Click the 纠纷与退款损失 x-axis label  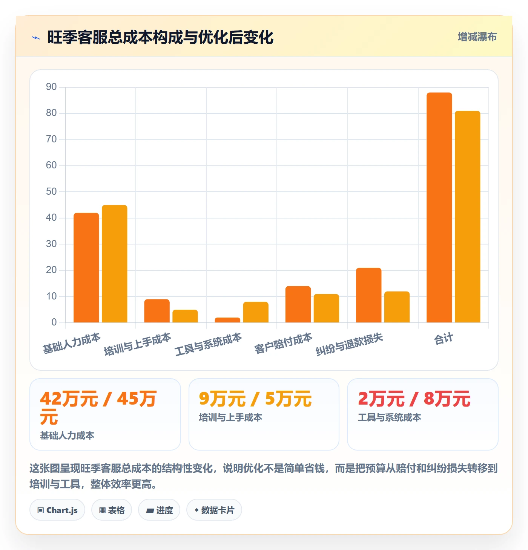click(x=350, y=344)
